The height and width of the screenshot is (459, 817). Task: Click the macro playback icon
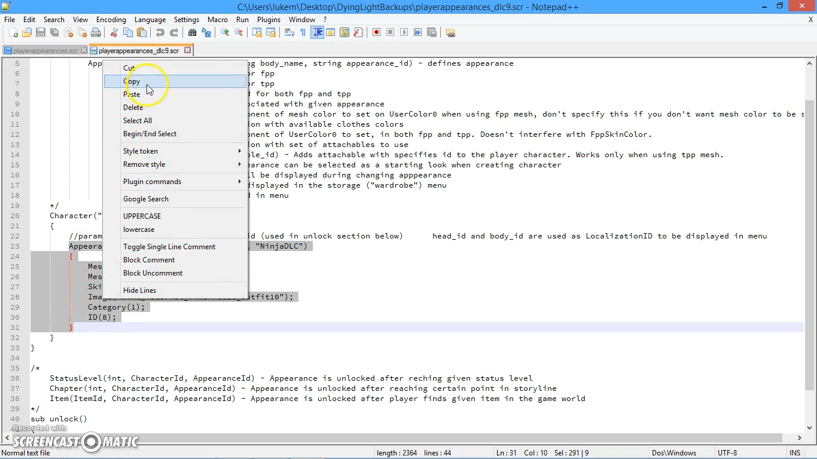tap(404, 33)
